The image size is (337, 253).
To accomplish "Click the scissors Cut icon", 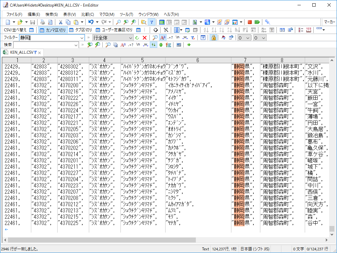I will (61, 22).
